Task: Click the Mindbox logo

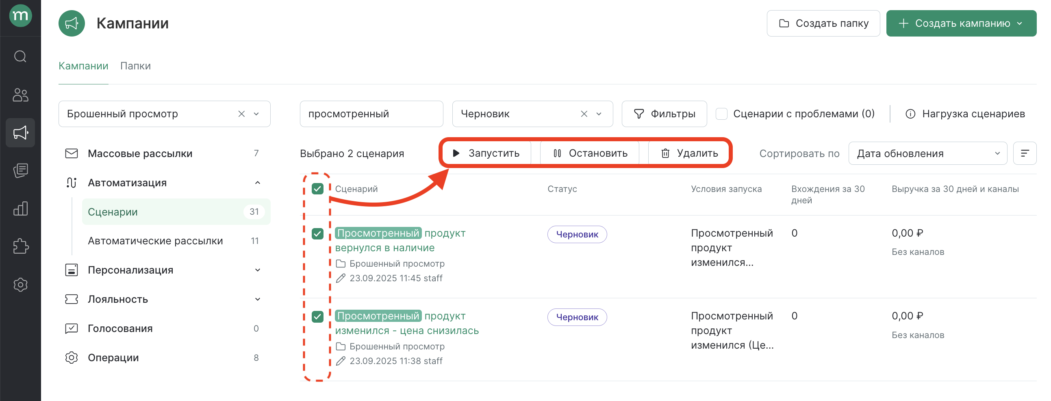Action: click(x=20, y=16)
